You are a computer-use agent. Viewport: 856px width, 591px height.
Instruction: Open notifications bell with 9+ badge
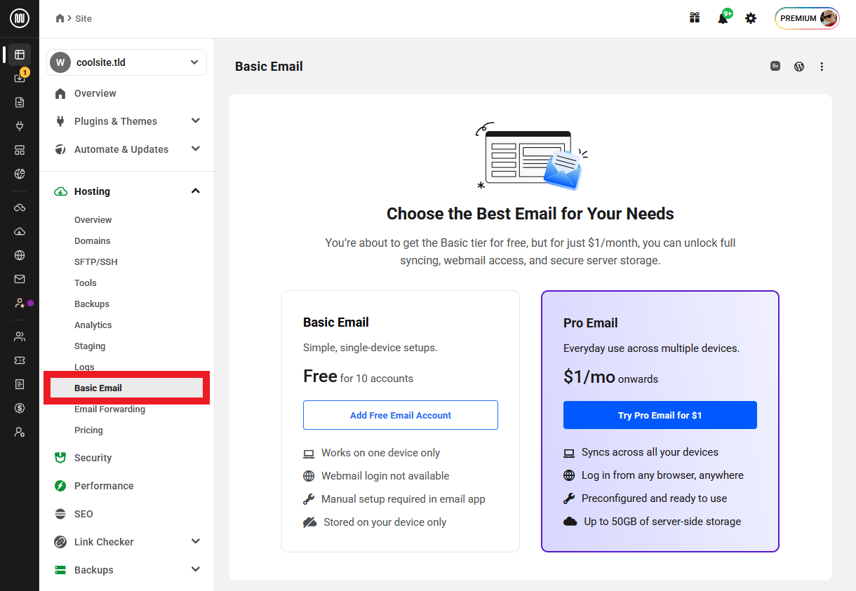tap(723, 18)
